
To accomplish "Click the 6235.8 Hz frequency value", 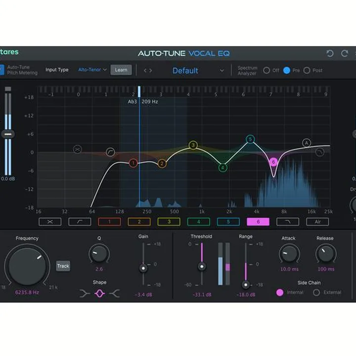I will click(27, 292).
